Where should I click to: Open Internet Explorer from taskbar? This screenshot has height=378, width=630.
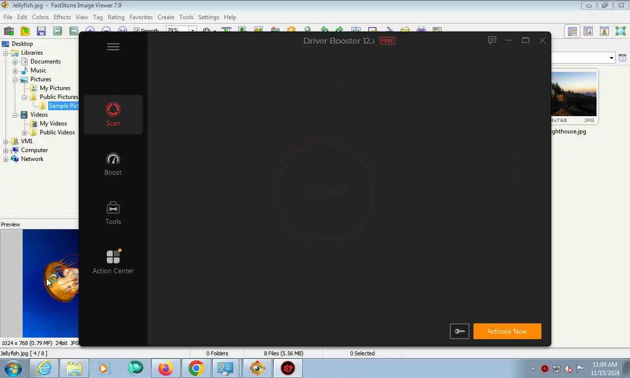pos(44,368)
